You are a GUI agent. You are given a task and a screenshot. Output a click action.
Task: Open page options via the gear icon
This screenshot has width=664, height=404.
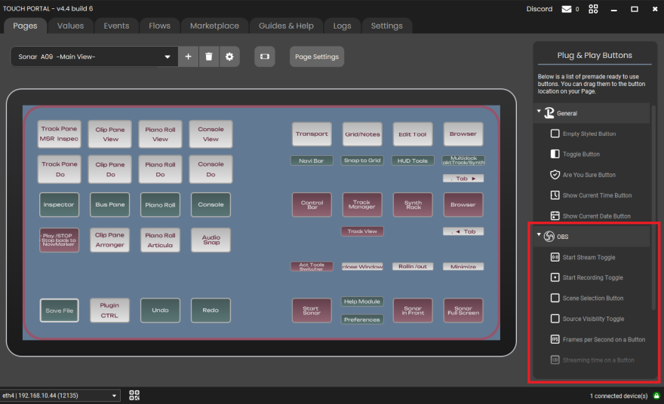point(229,57)
